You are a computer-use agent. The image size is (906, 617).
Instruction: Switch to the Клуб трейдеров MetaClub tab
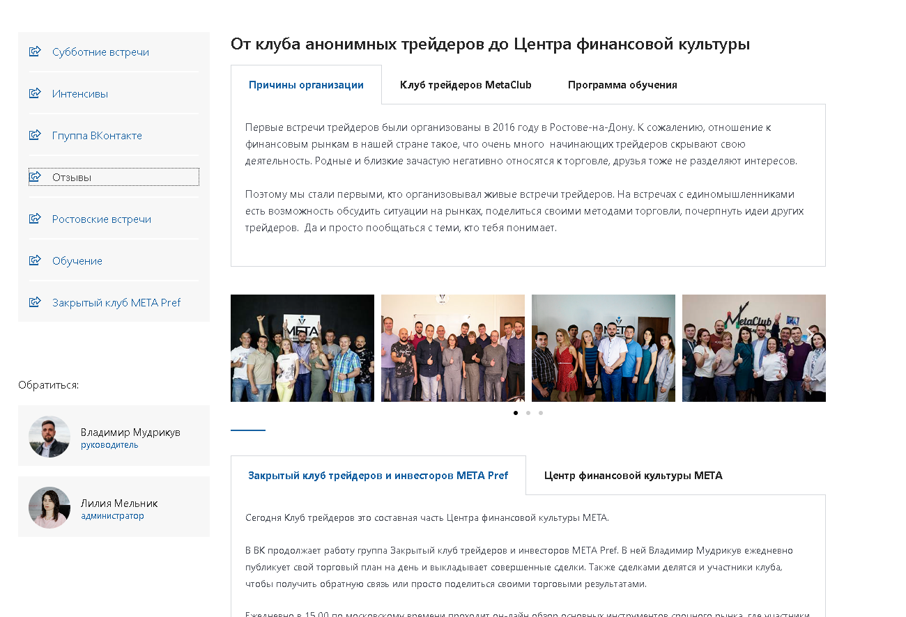coord(466,85)
